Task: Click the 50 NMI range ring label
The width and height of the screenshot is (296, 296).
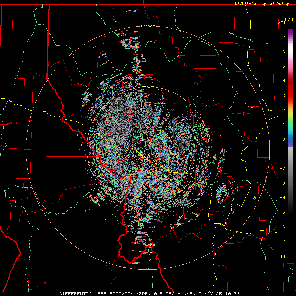Action: [x=148, y=87]
